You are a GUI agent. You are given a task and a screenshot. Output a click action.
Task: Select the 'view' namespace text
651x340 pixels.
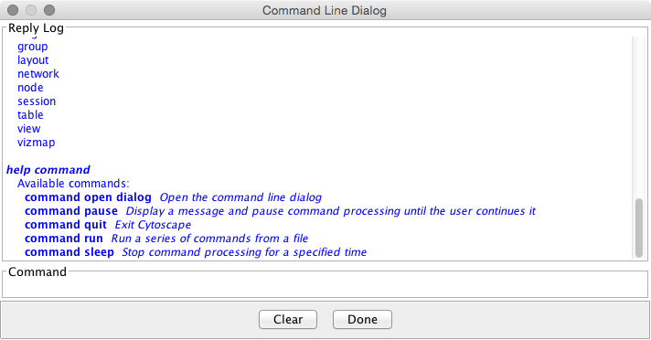pyautogui.click(x=28, y=129)
